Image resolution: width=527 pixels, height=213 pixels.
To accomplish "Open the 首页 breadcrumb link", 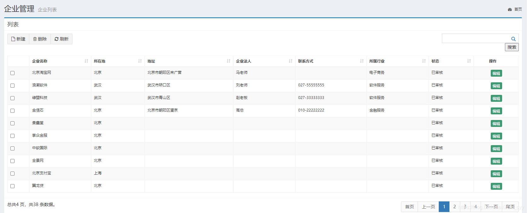I will click(518, 9).
